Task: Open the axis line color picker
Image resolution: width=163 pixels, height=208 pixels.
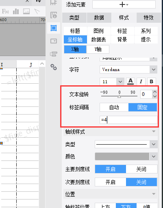Action: [122, 156]
